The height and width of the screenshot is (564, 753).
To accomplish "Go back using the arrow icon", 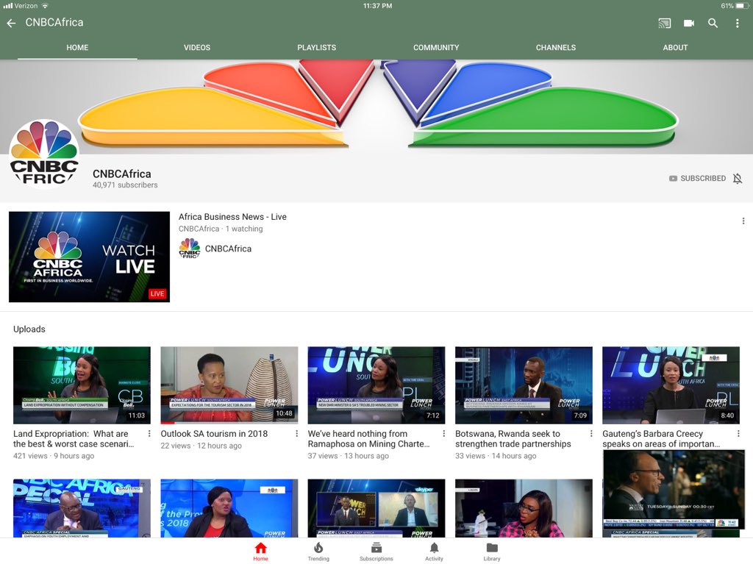I will tap(12, 23).
